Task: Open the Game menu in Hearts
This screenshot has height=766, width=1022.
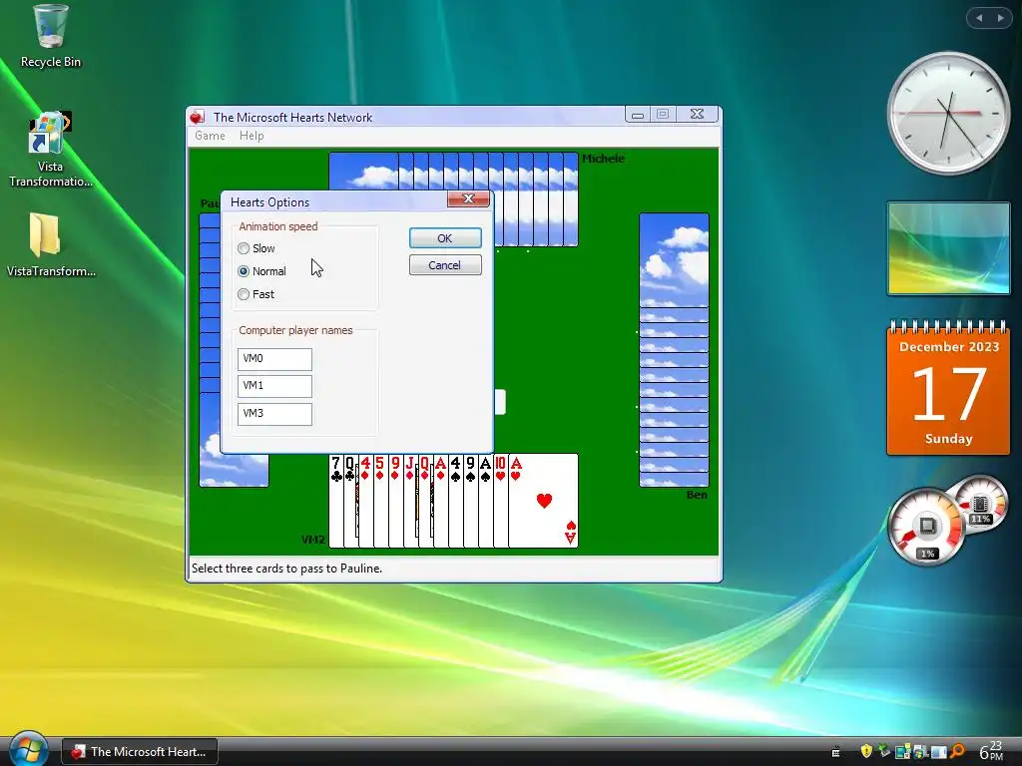Action: [210, 136]
